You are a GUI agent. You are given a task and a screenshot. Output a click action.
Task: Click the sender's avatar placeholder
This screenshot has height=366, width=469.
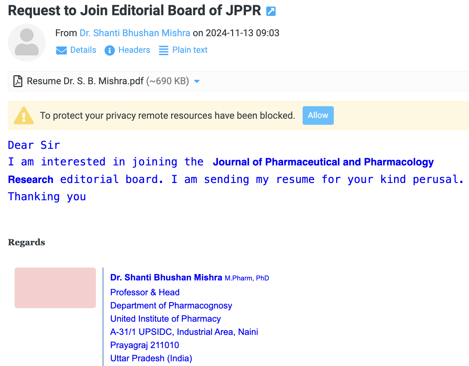[x=27, y=43]
